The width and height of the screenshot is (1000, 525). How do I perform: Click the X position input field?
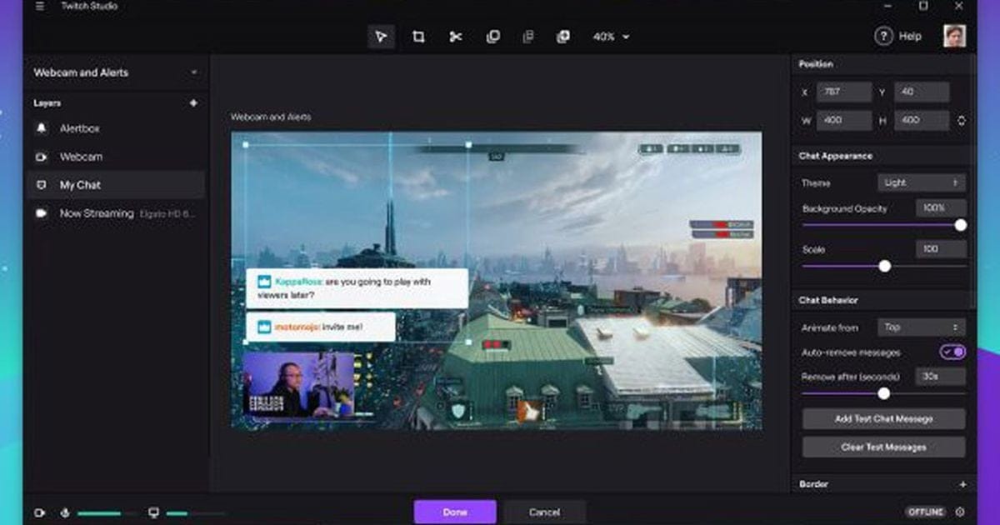tap(844, 92)
